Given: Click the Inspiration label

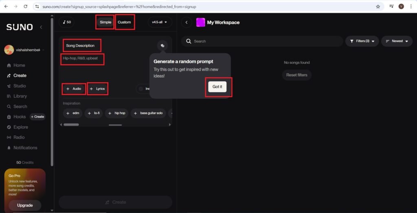Looking at the screenshot, I should pyautogui.click(x=72, y=103).
